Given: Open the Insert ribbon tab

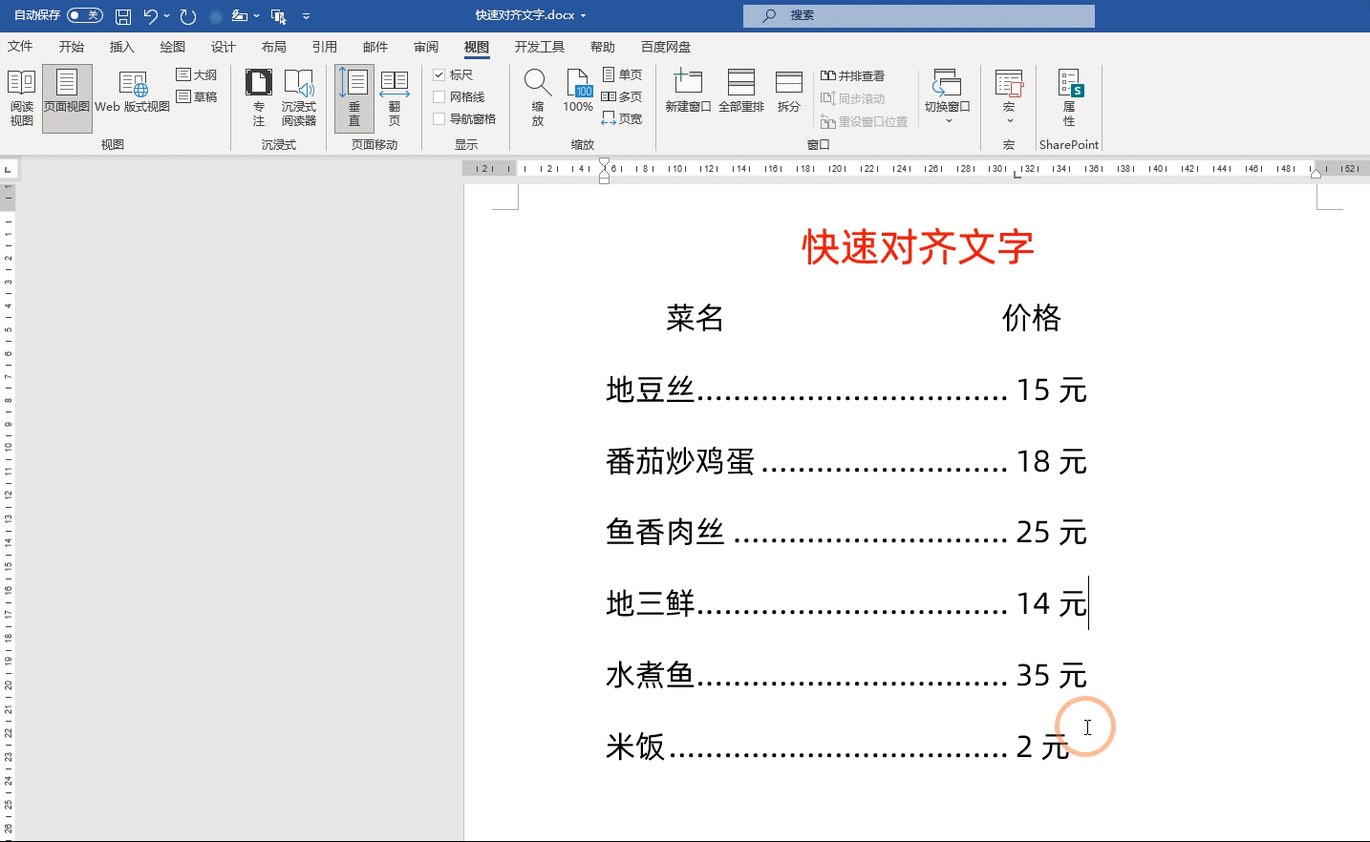Looking at the screenshot, I should [x=121, y=47].
